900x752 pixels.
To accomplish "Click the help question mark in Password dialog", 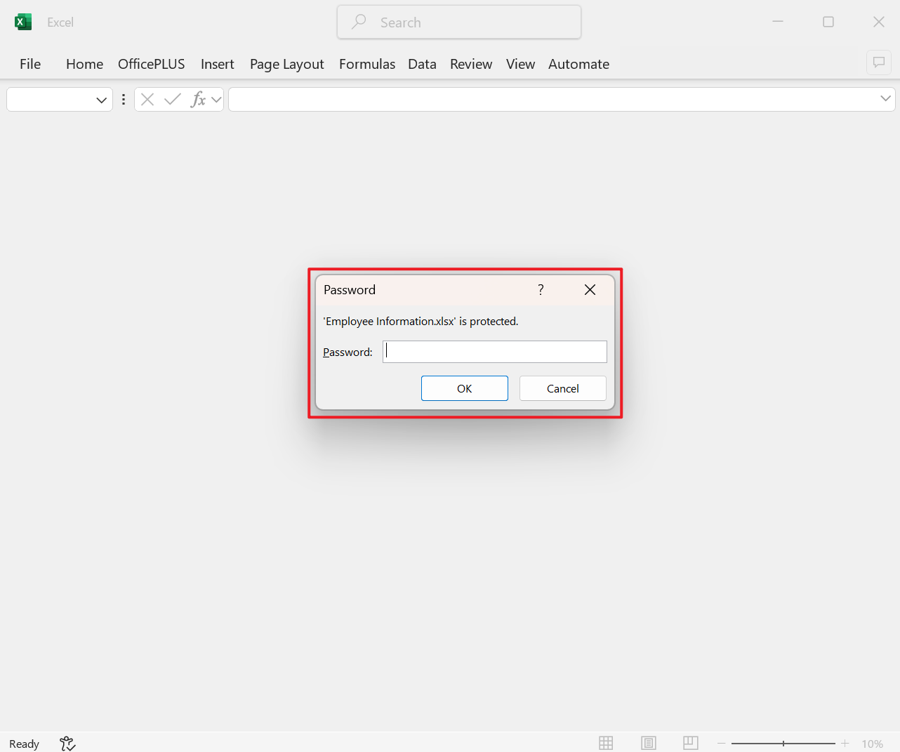I will point(540,289).
